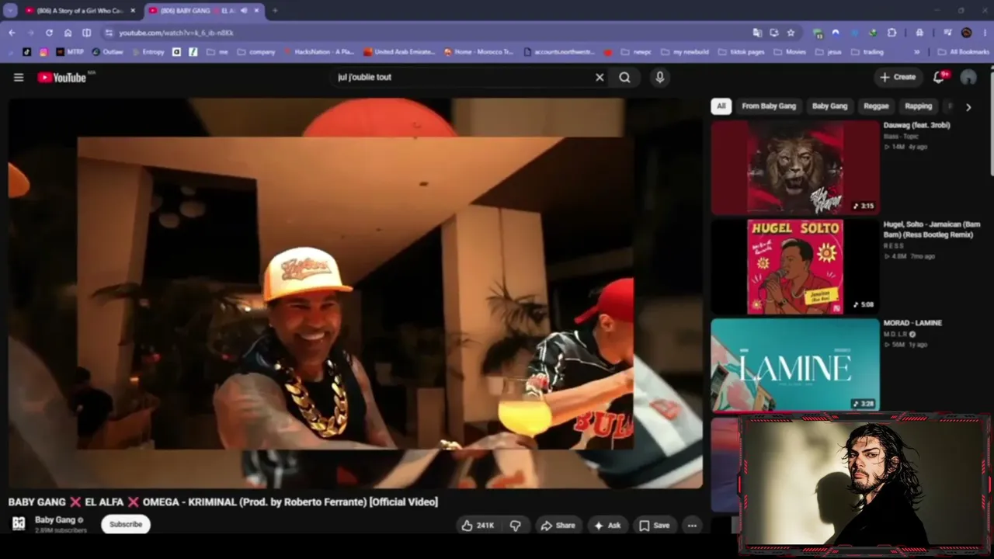
Task: Open more actions for the video
Action: (x=692, y=526)
